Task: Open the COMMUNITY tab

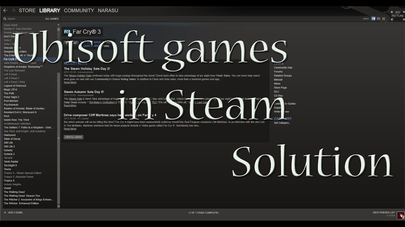Action: tap(79, 10)
